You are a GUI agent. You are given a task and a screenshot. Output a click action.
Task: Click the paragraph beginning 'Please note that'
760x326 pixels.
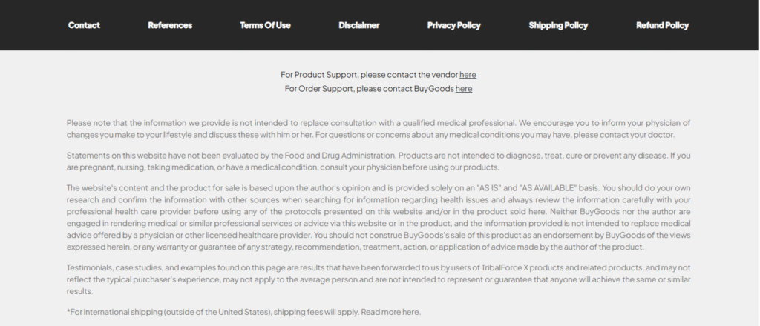[x=379, y=129]
